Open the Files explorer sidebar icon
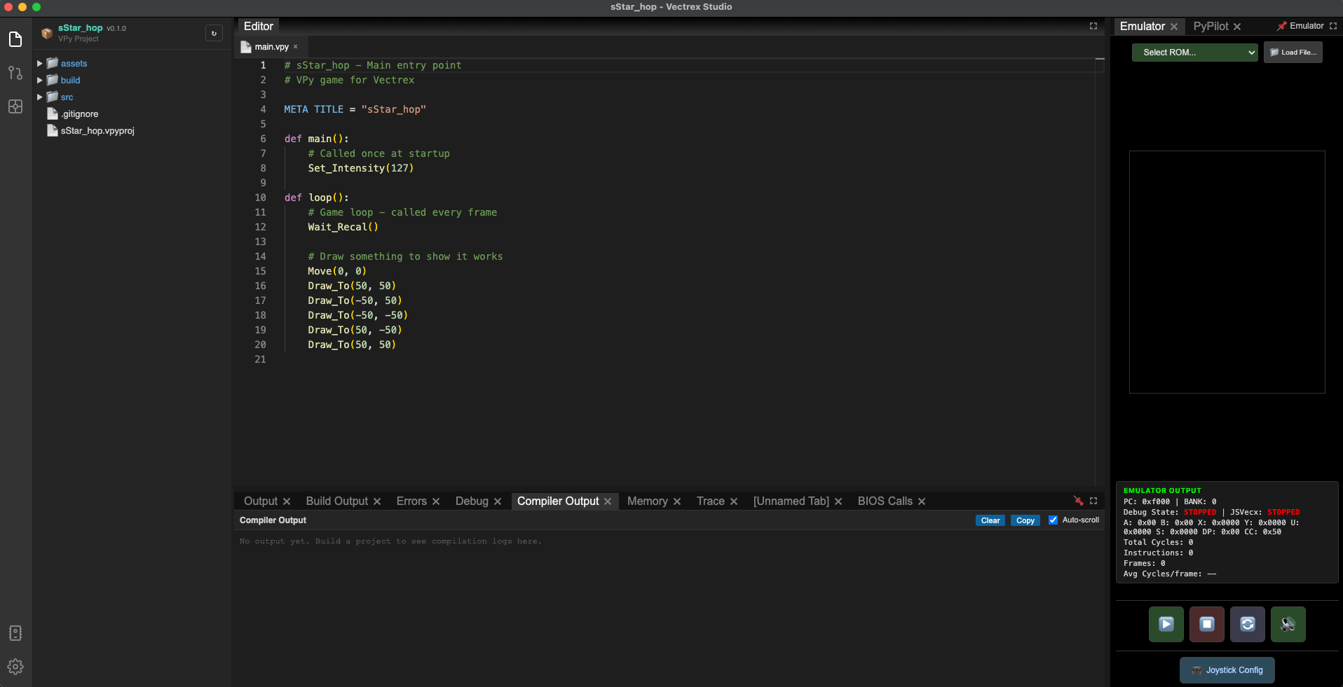 [x=15, y=39]
